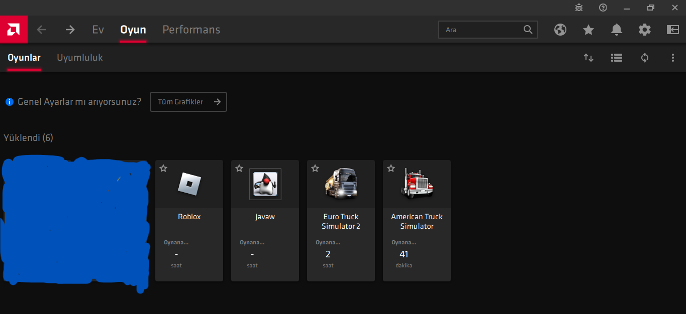Mark Euro Truck Simulator 2 as favorite
Viewport: 686px width, 314px height.
pos(315,169)
